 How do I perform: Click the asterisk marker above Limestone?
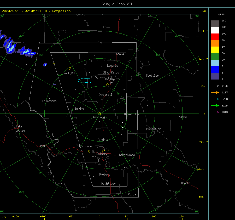(49, 99)
